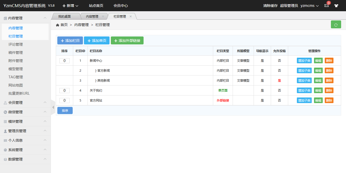
Task: Expand the 系统管理 sidebar section
Action: click(x=25, y=150)
